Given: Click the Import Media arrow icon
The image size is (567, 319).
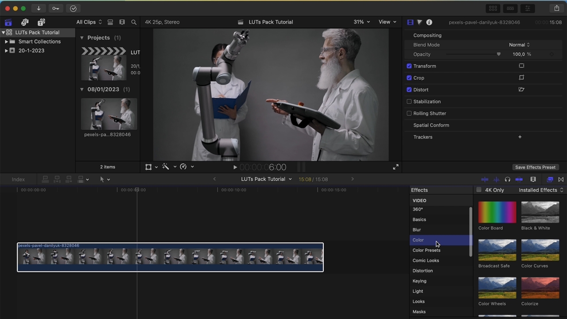Looking at the screenshot, I should pyautogui.click(x=39, y=8).
